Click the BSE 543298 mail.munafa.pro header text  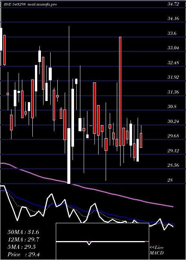[x=30, y=4]
